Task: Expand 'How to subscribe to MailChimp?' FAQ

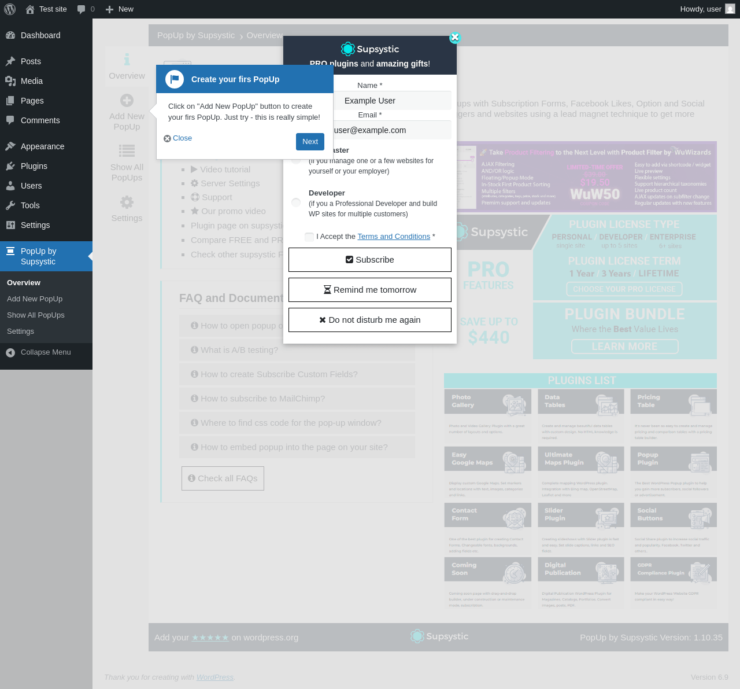Action: coord(297,399)
